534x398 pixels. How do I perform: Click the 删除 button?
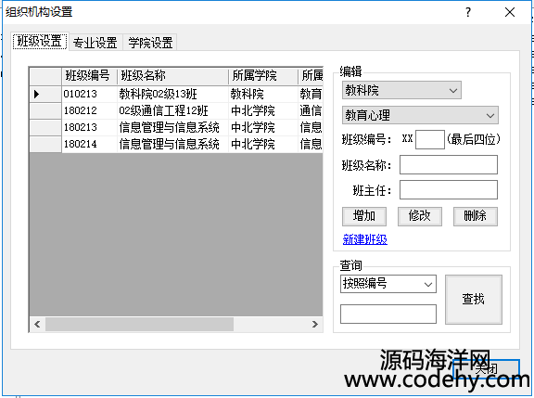coord(475,216)
